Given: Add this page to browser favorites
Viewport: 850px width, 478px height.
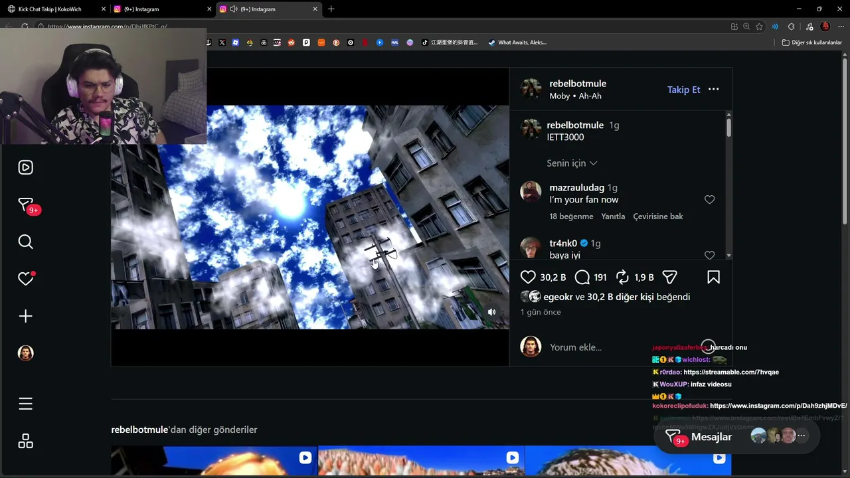Looking at the screenshot, I should point(759,27).
